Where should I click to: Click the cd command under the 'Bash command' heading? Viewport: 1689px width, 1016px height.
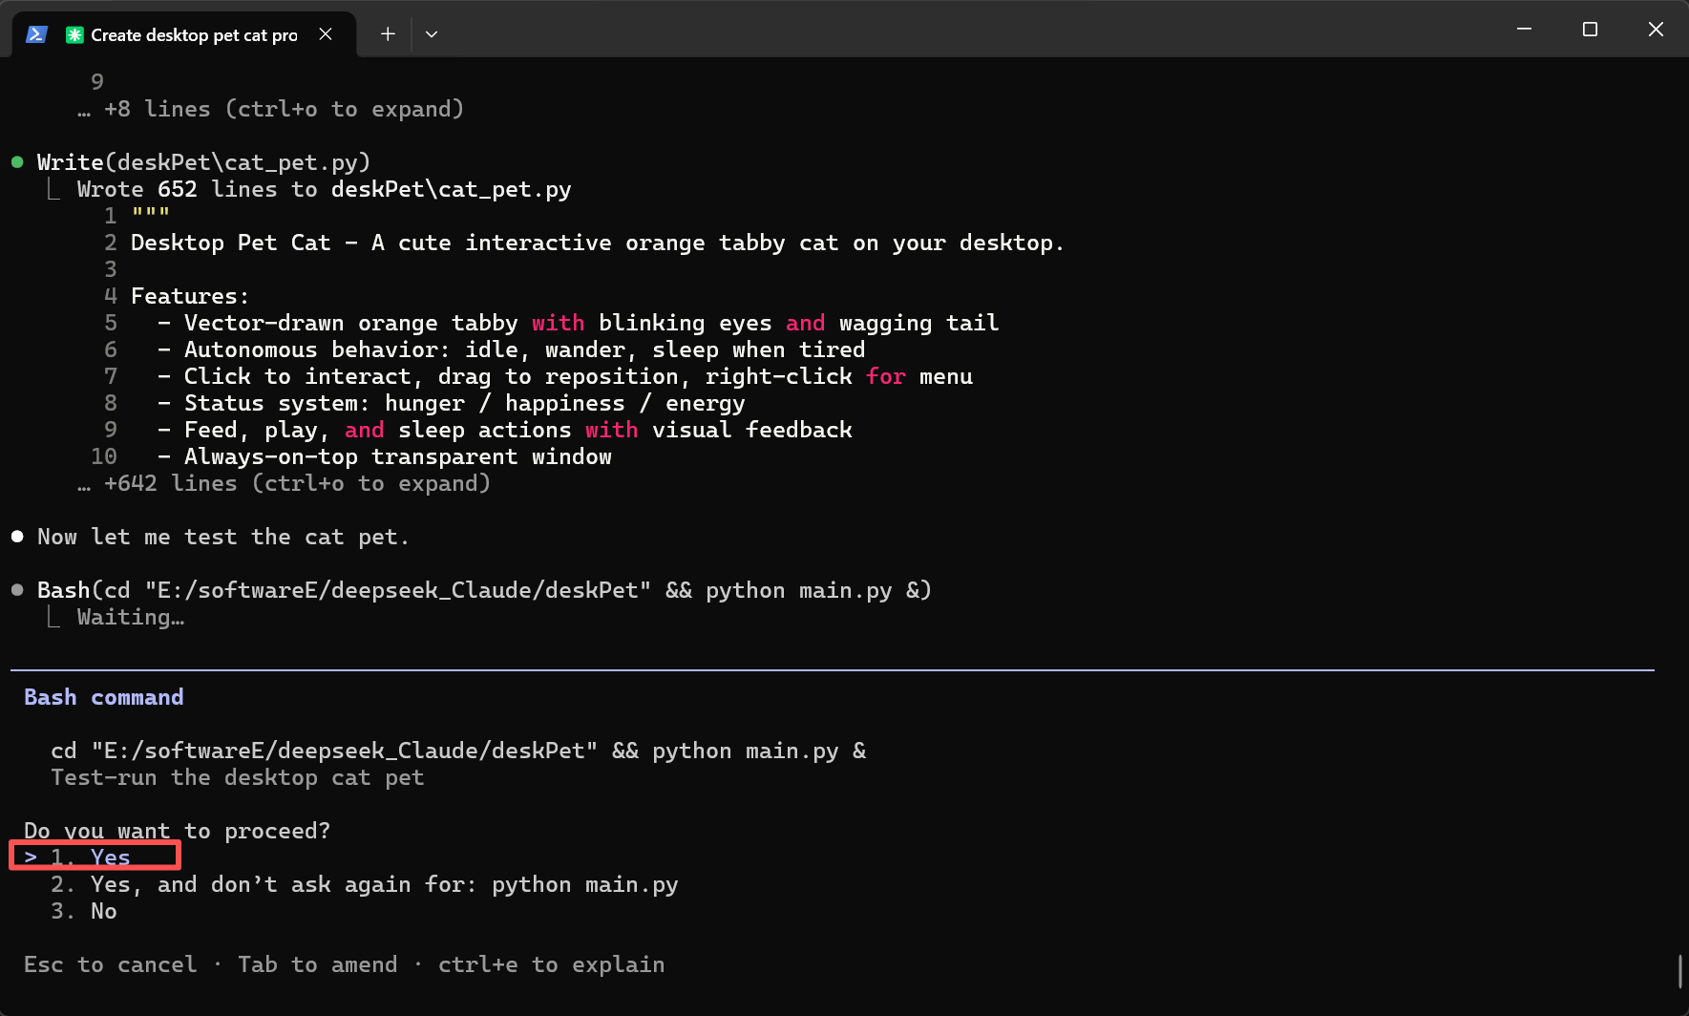coord(458,751)
